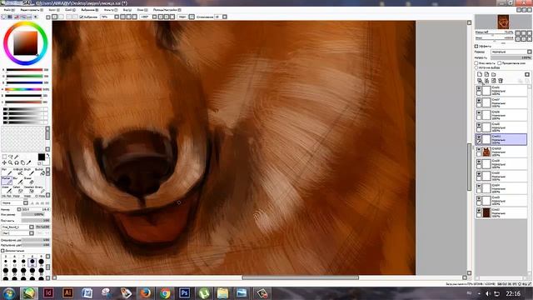Viewport: 533px width, 300px height.
Task: Expand the Эффекты section in layer panel
Action: [x=476, y=47]
